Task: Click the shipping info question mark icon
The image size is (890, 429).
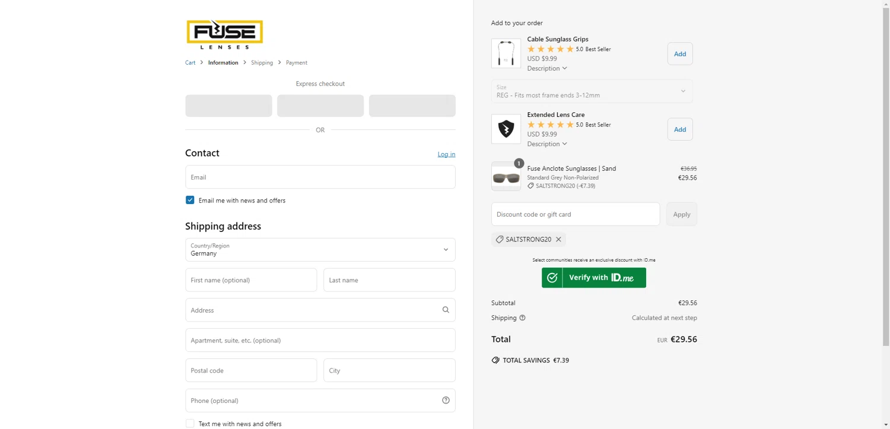Action: [x=522, y=318]
